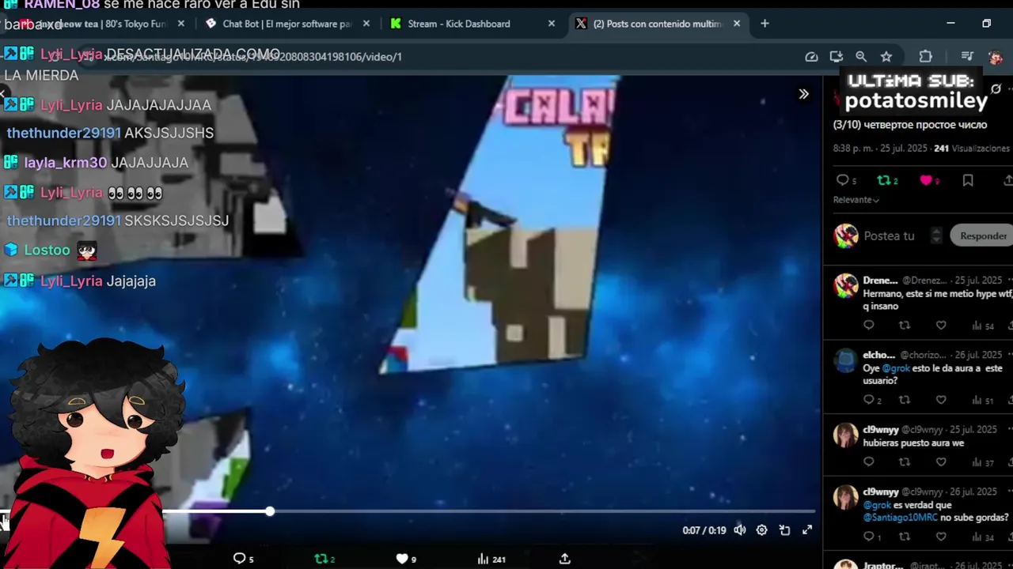Toggle the pink like heart in side panel
1013x569 pixels.
point(925,180)
